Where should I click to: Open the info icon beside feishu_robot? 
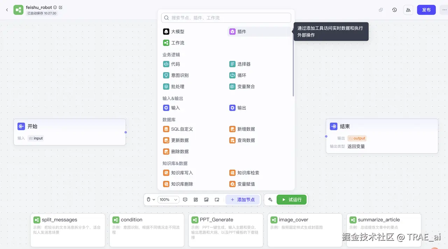click(55, 7)
